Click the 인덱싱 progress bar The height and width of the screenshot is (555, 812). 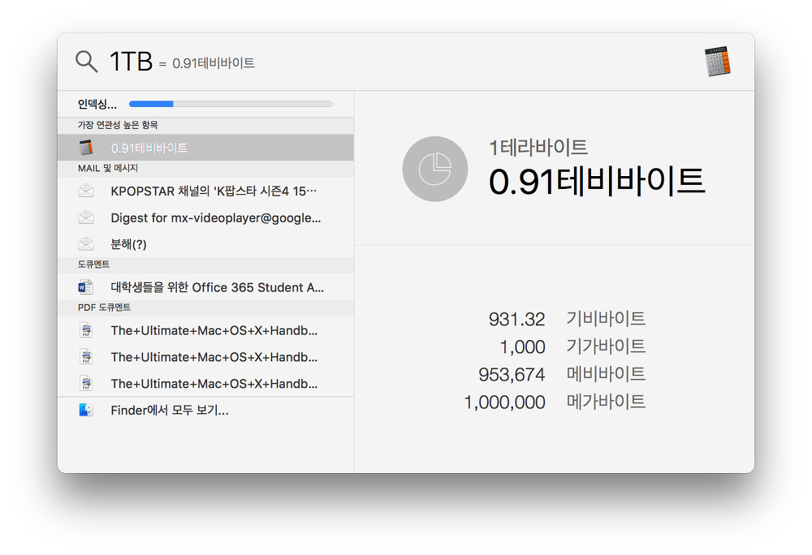point(230,104)
